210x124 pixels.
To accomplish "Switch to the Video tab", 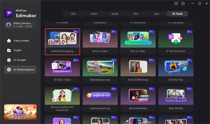I will click(94, 14).
